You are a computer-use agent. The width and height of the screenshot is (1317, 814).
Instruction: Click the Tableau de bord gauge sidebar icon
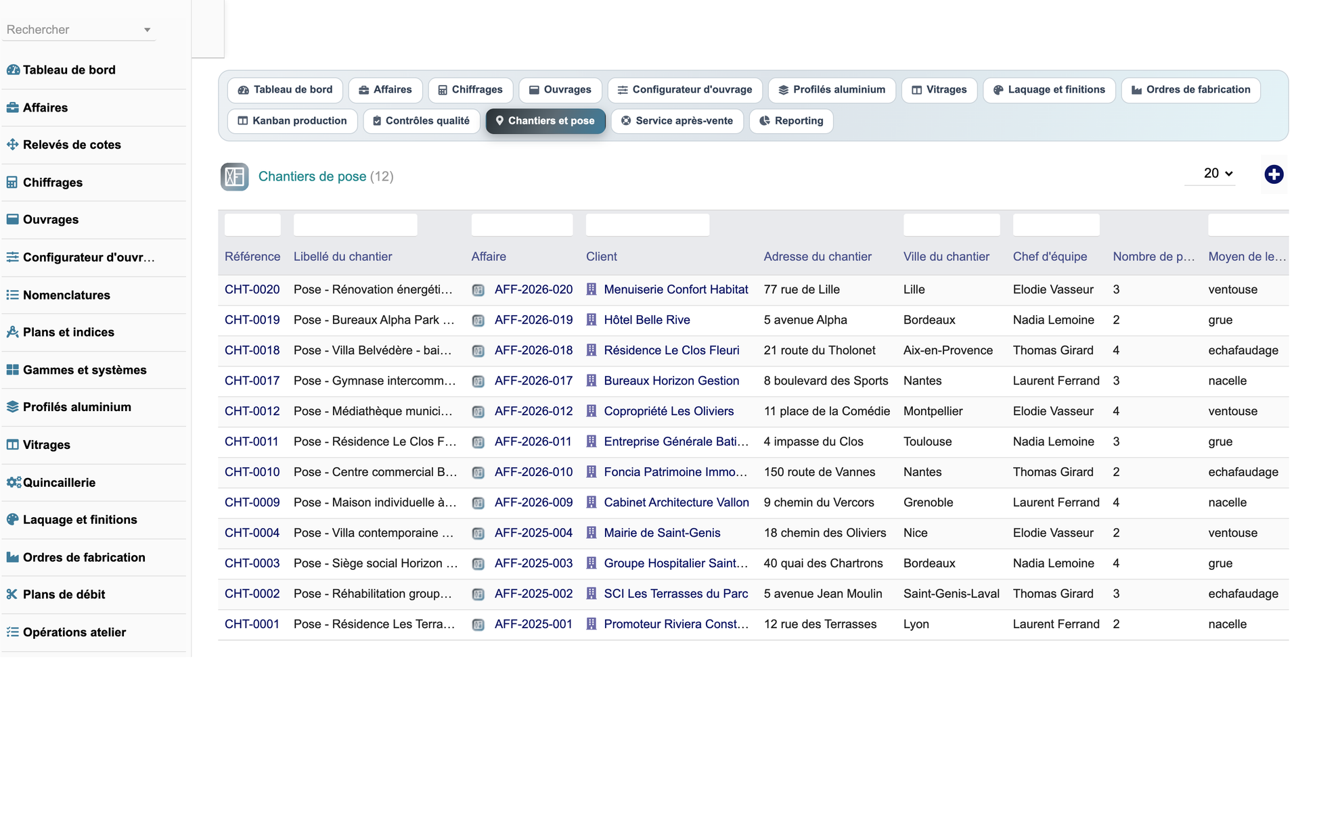click(x=12, y=70)
